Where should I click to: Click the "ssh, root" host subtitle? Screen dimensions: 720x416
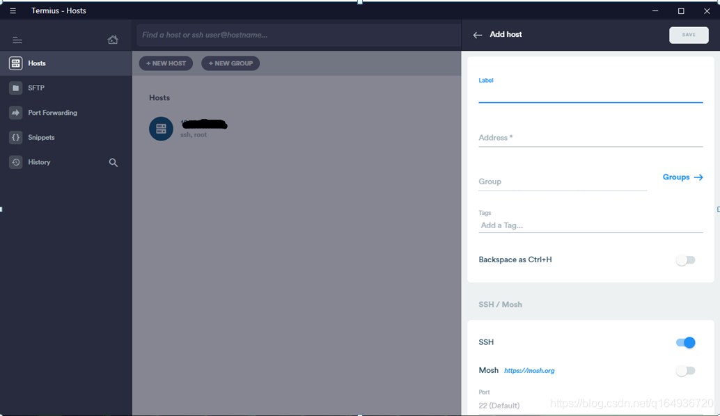tap(194, 135)
